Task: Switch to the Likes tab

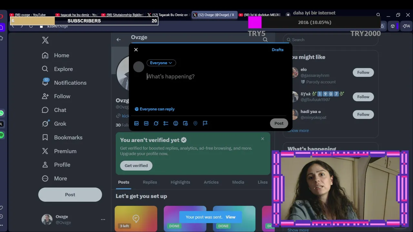Action: pyautogui.click(x=263, y=182)
